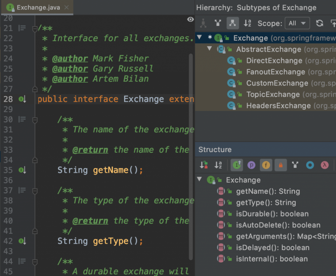Image resolution: width=336 pixels, height=276 pixels.
Task: Select isDurable() method in Structure list
Action: [x=272, y=214]
